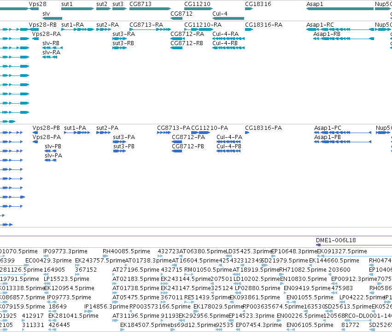Image resolution: width=392 pixels, height=332 pixels.
Task: Click protein CG8712-PA
Action: click(x=188, y=137)
